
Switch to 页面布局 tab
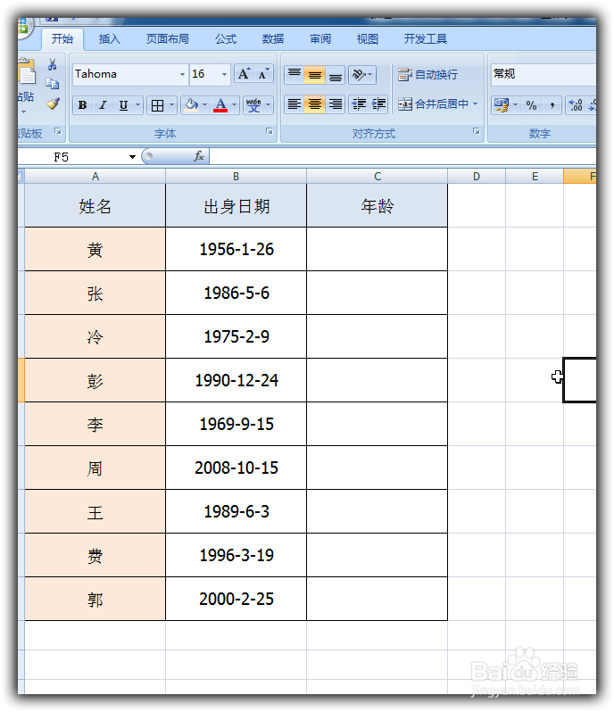[168, 39]
